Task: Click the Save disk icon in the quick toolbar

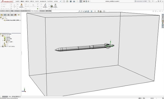Action: click(x=71, y=1)
